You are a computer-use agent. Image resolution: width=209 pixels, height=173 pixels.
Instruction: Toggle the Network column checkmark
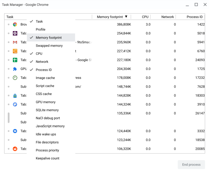pyautogui.click(x=42, y=62)
